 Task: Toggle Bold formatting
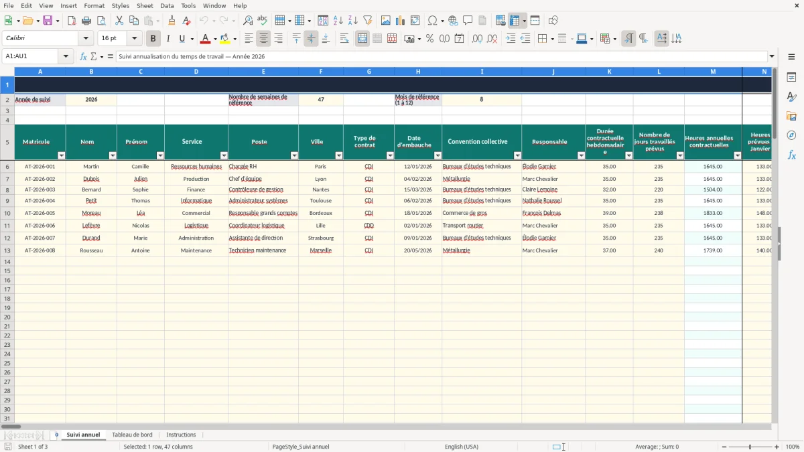pos(153,39)
